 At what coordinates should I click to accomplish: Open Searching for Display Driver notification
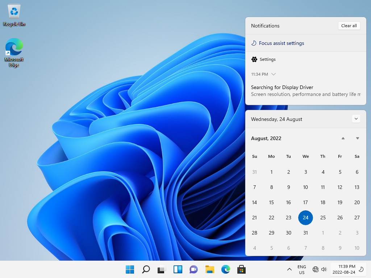(x=306, y=91)
